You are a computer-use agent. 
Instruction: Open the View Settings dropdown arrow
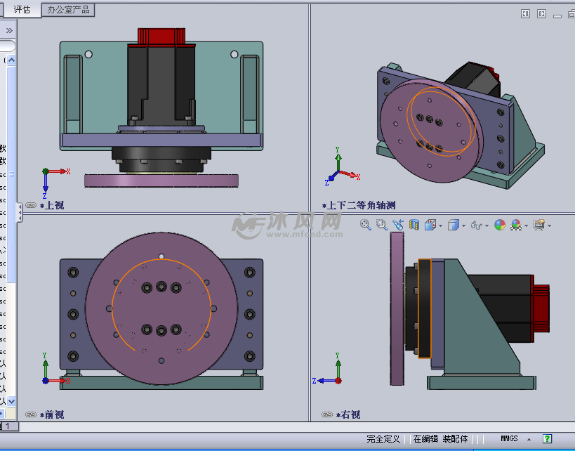point(549,225)
